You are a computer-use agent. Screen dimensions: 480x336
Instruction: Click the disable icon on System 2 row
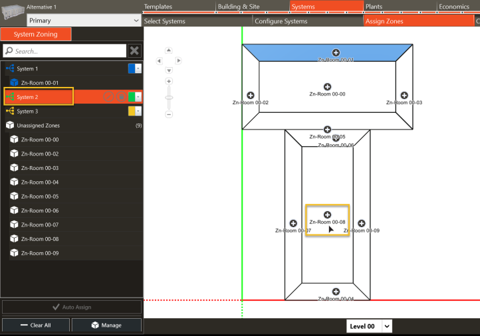(x=108, y=96)
